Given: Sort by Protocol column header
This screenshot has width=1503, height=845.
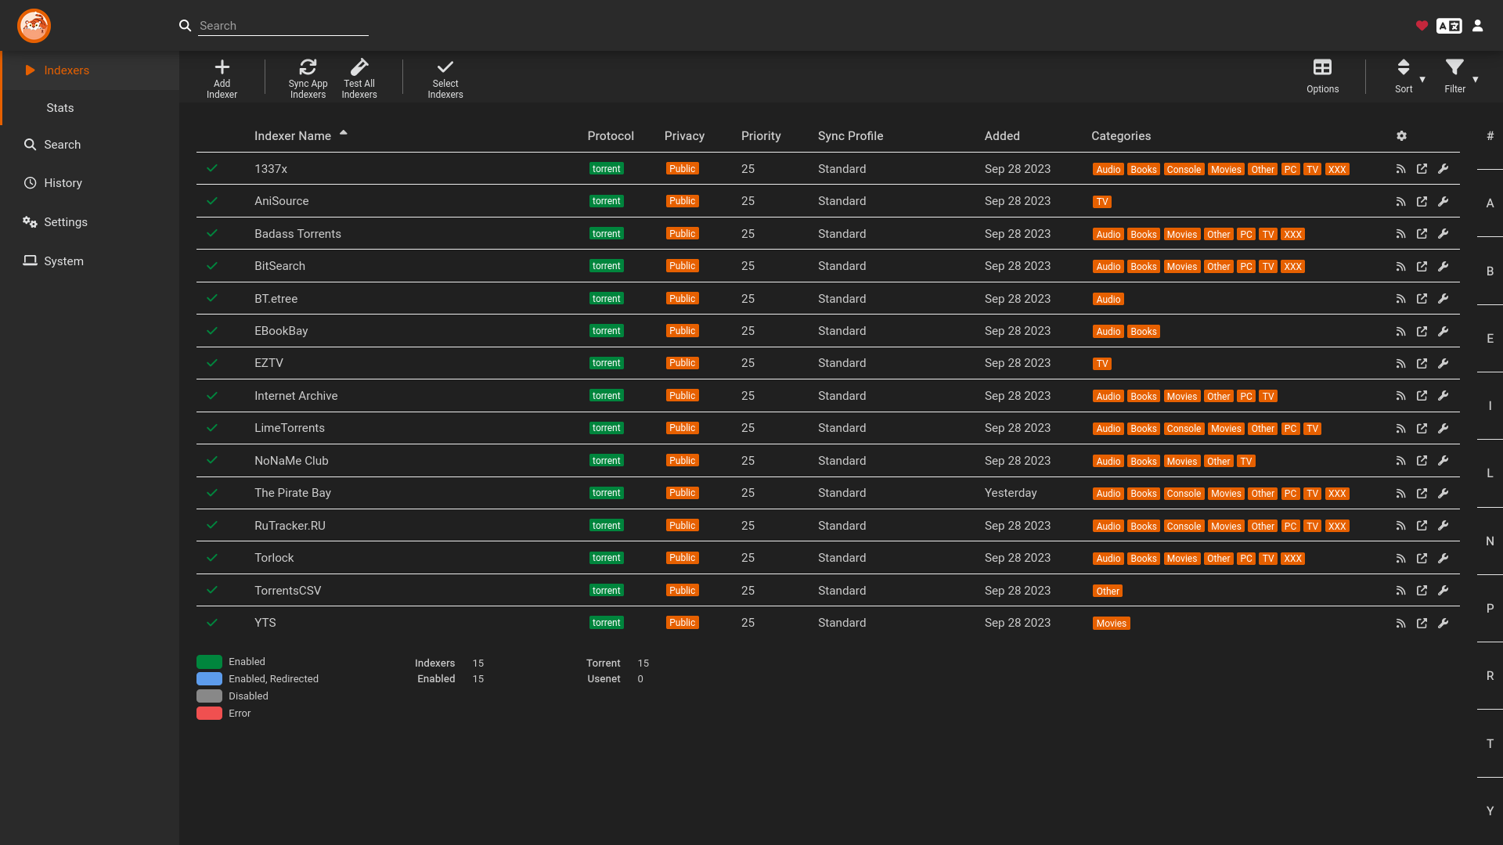Looking at the screenshot, I should point(611,136).
